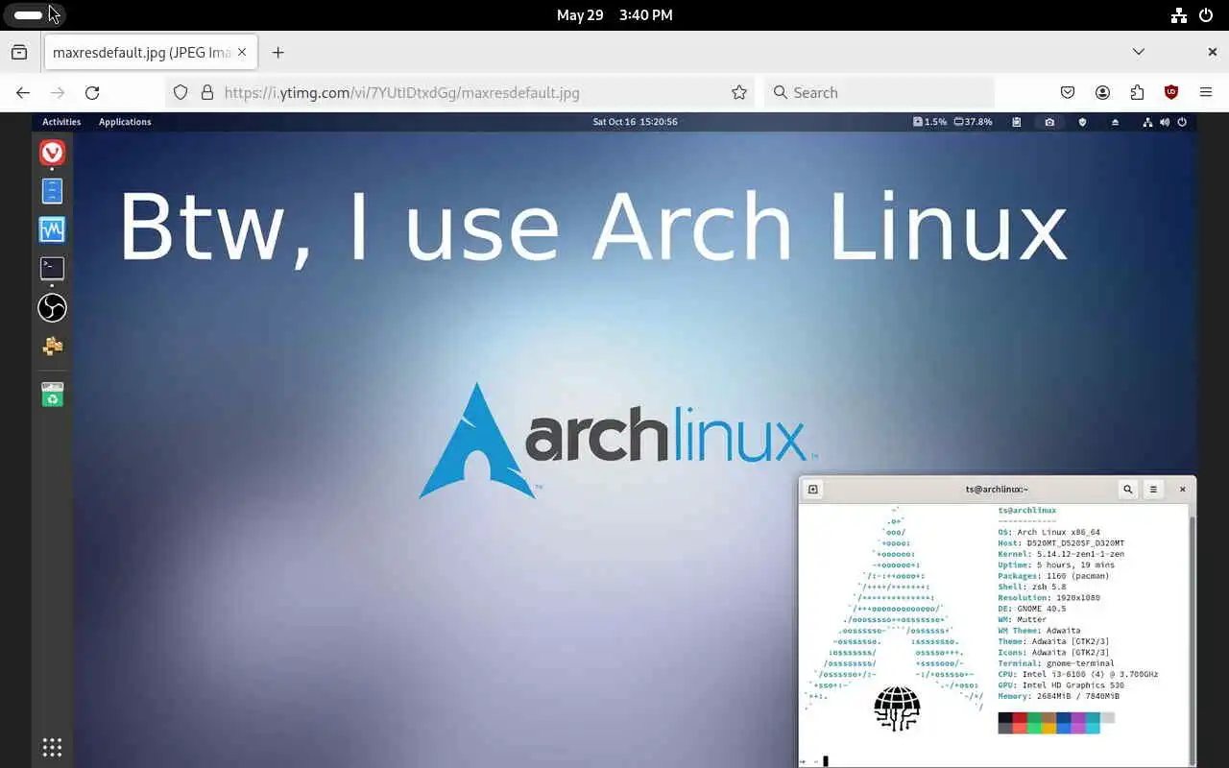This screenshot has height=768, width=1229.
Task: Open the Firefox account menu
Action: pos(1102,92)
